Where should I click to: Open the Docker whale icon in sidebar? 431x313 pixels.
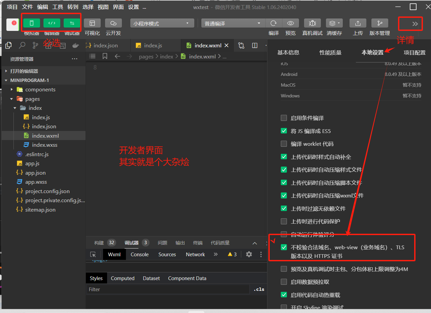(x=76, y=46)
